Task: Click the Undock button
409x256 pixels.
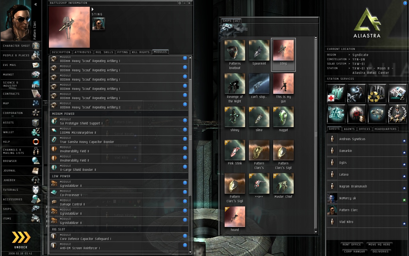Action: click(x=21, y=239)
